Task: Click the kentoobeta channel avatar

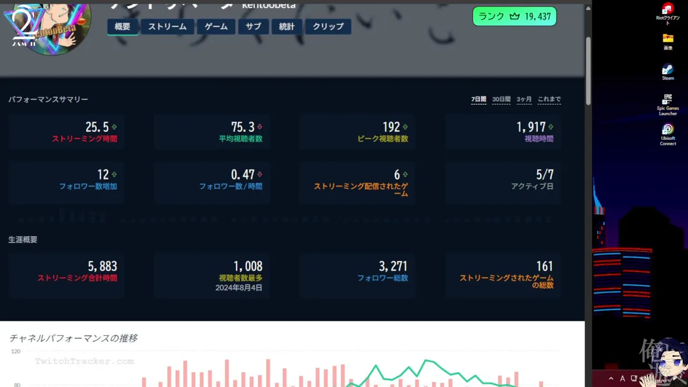Action: coord(53,27)
